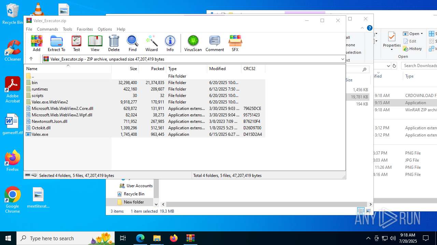
Task: Sort the list by the Name column
Action: pos(68,68)
